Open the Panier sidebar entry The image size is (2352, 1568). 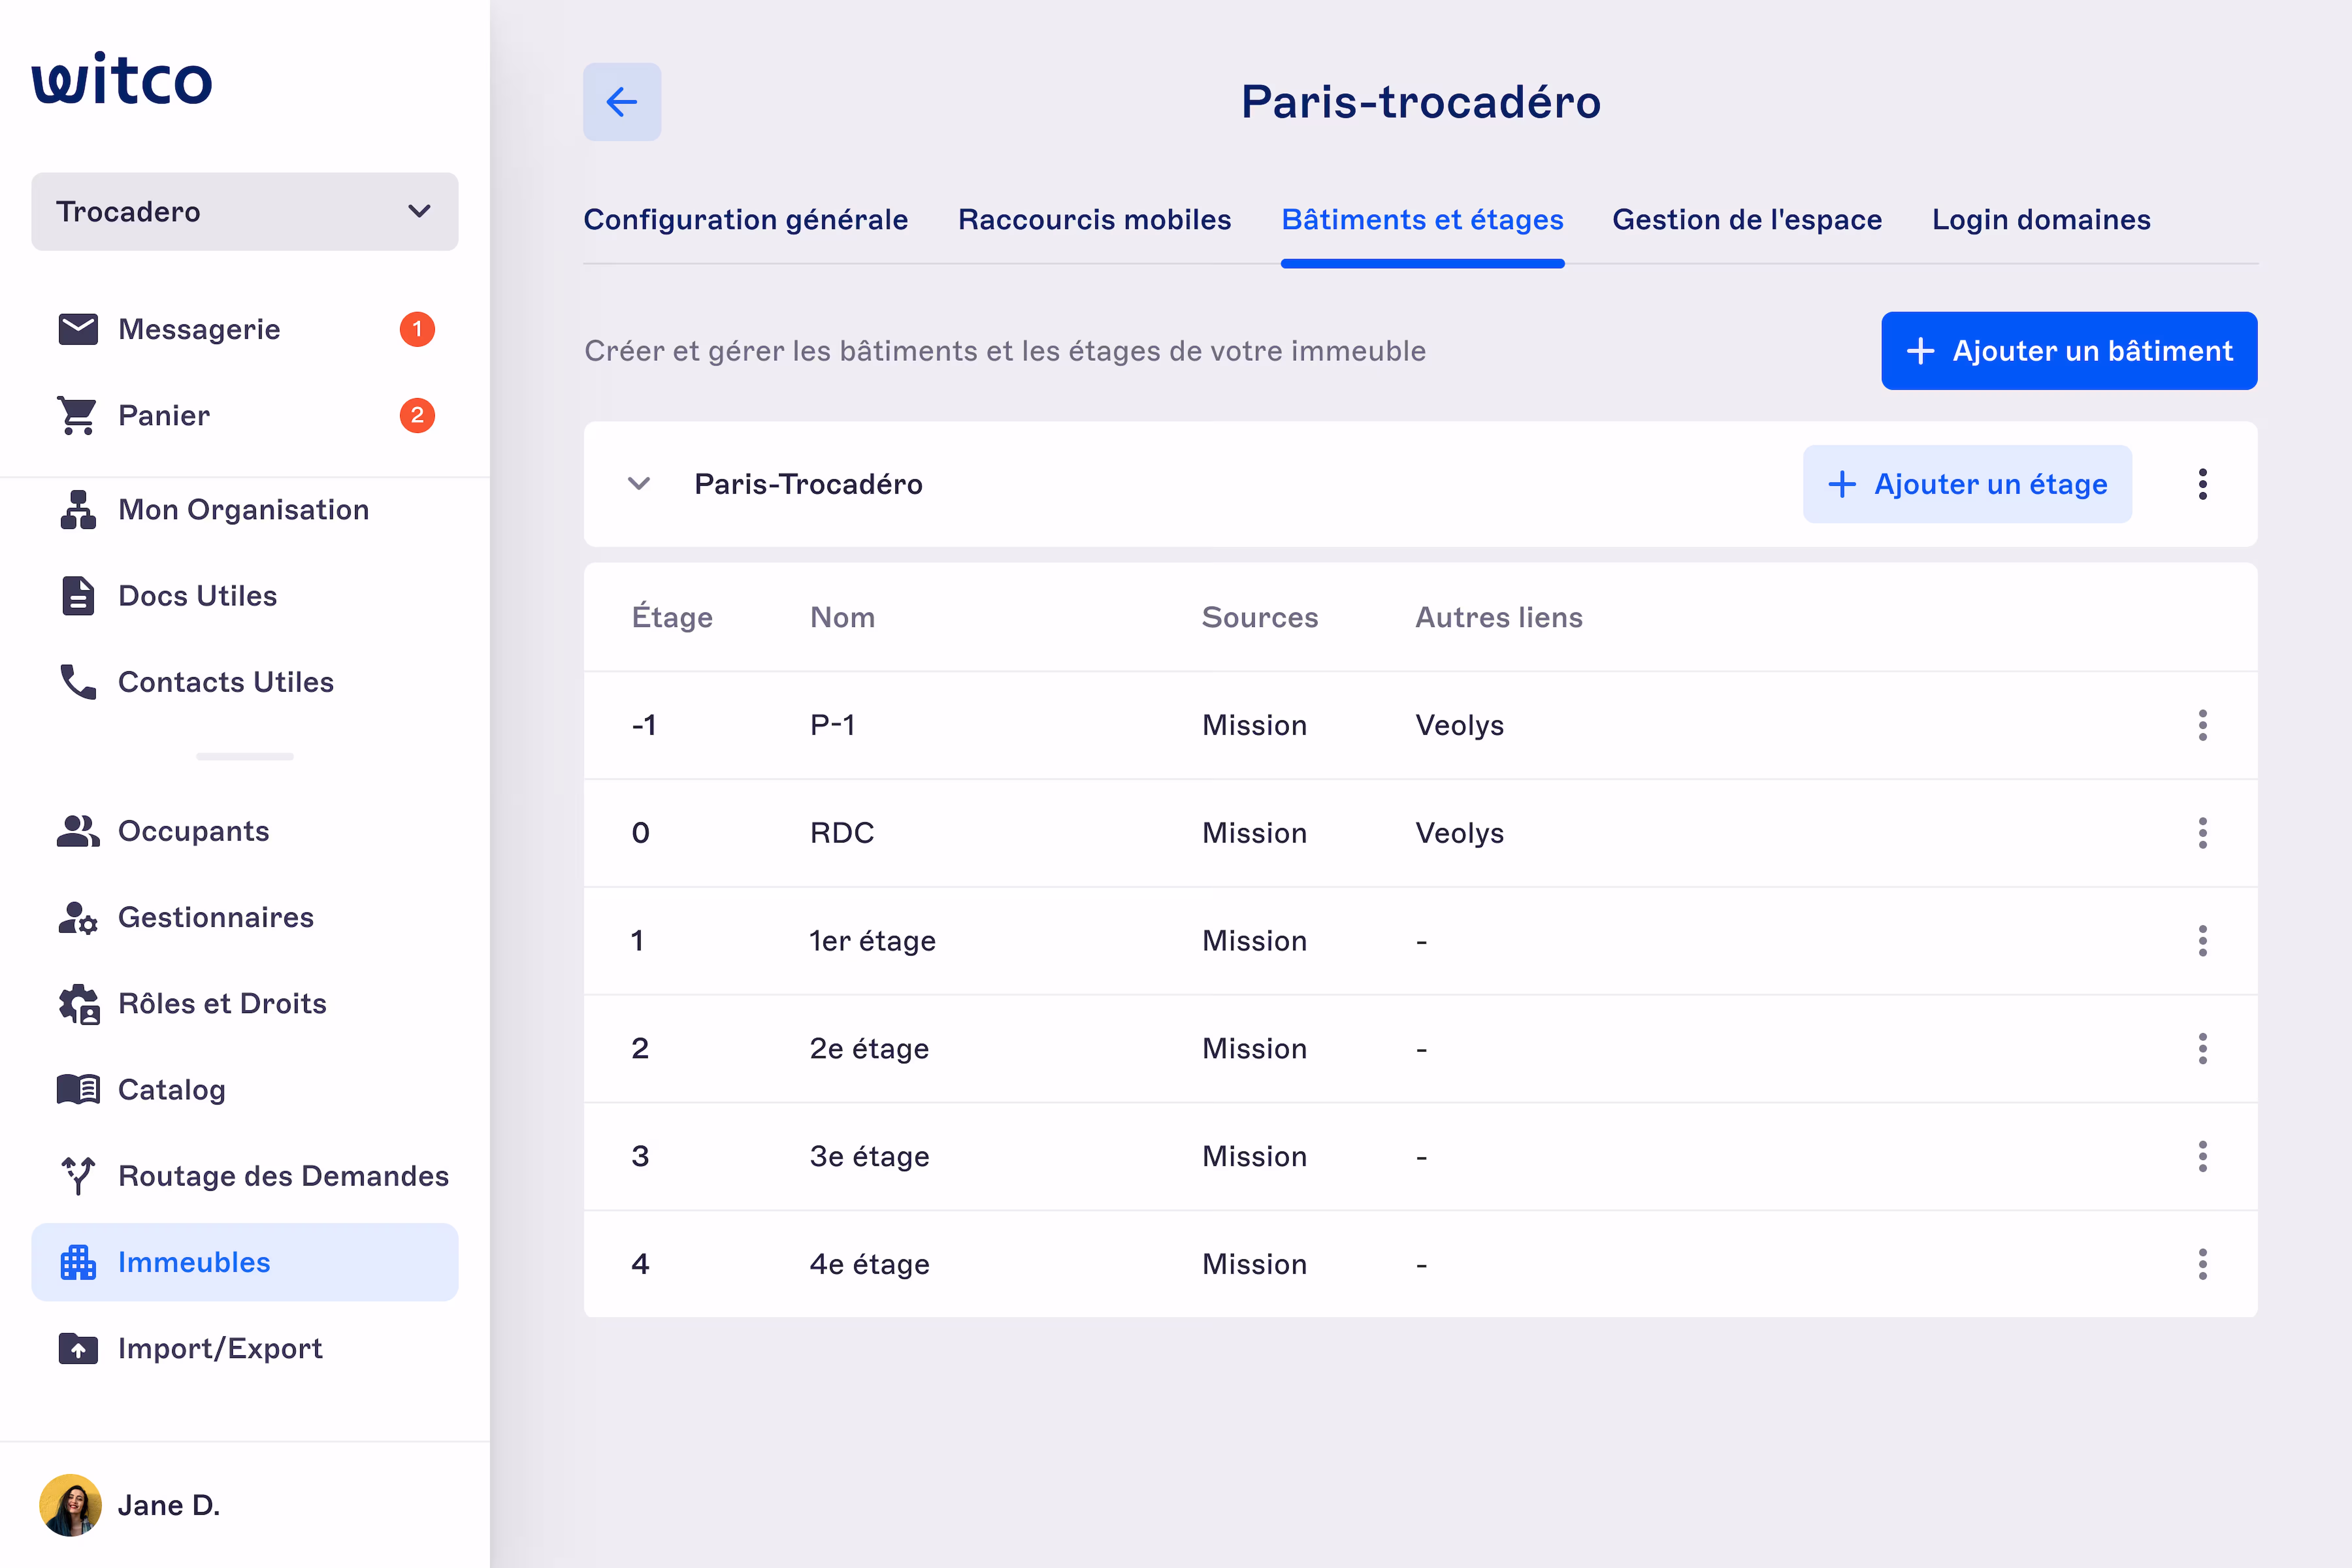245,415
